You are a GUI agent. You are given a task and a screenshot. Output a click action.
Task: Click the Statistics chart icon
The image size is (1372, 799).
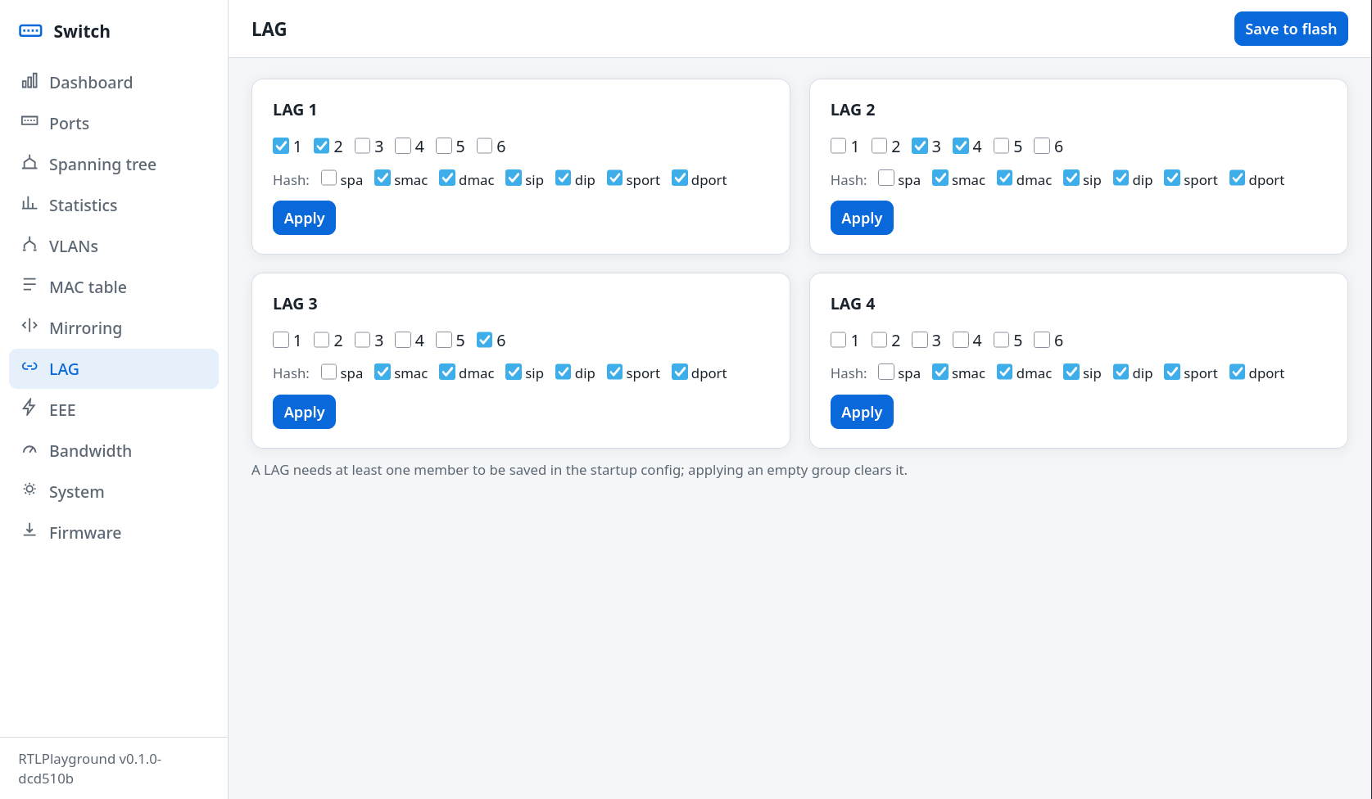pyautogui.click(x=29, y=203)
